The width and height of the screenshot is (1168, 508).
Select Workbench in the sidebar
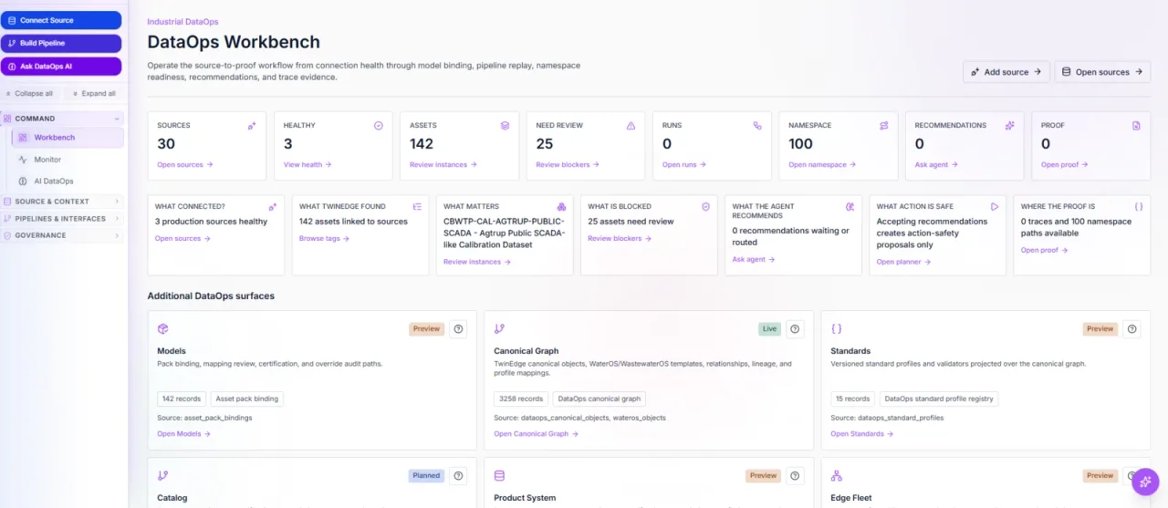click(68, 138)
